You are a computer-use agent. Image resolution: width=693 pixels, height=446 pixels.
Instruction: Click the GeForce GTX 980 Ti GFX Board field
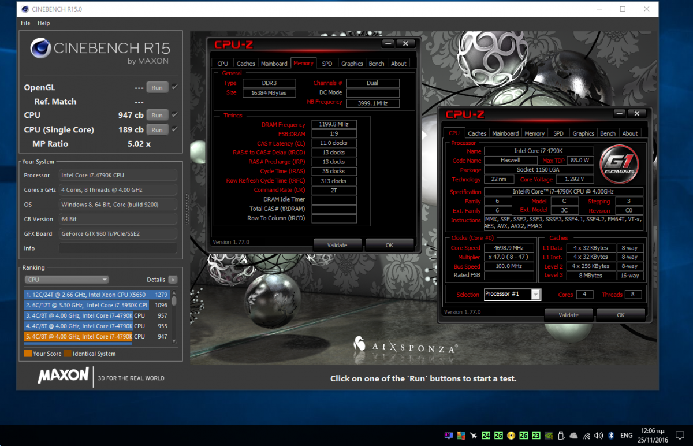[118, 233]
